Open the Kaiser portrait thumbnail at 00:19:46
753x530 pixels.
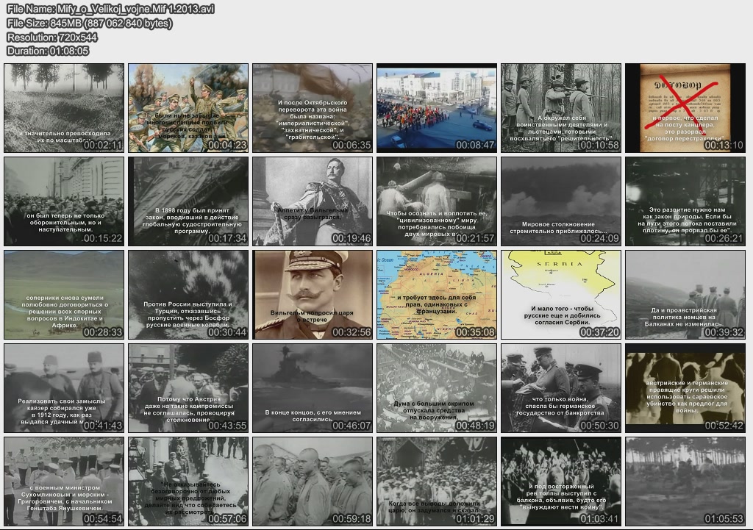pyautogui.click(x=313, y=201)
